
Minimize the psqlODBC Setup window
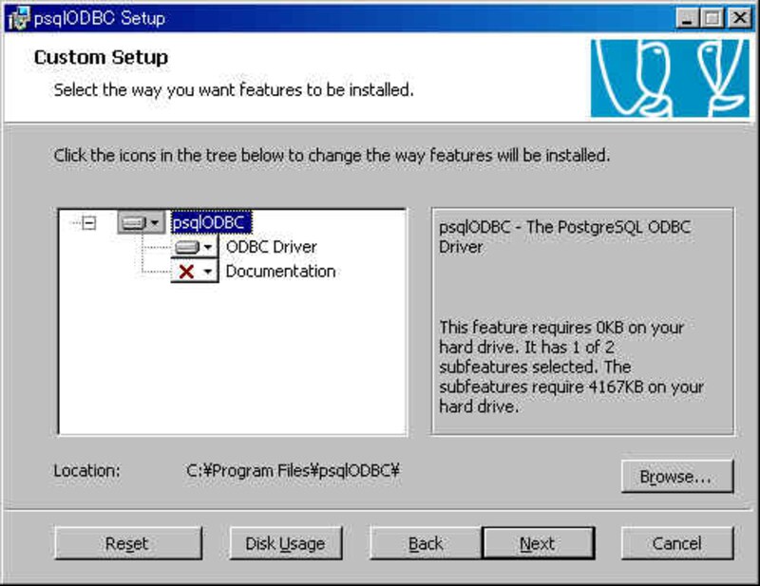tap(687, 18)
